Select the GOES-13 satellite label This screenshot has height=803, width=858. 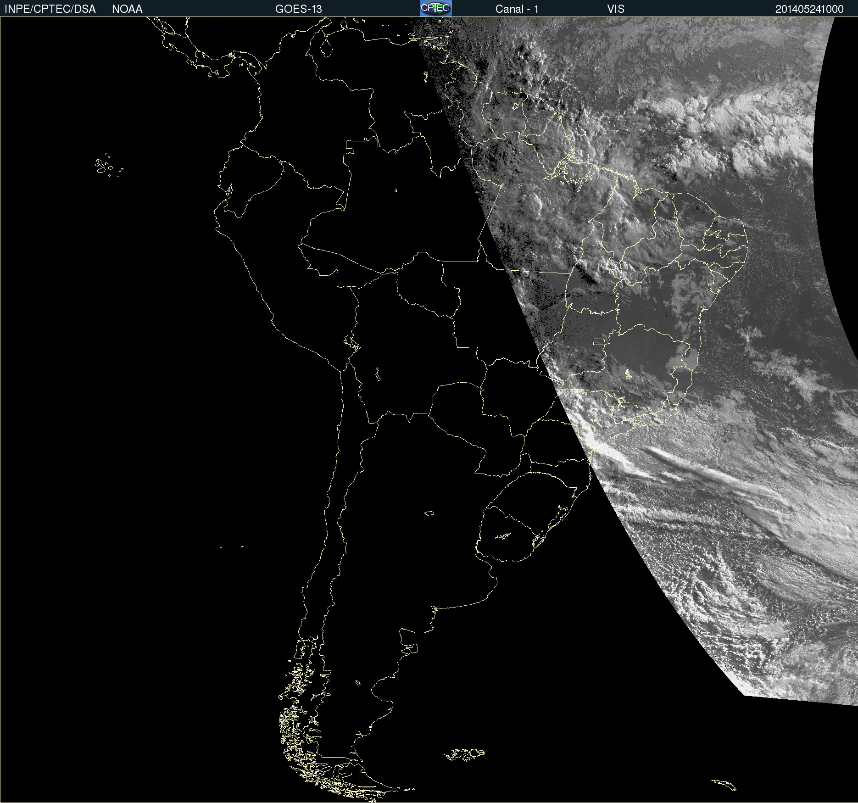(299, 9)
